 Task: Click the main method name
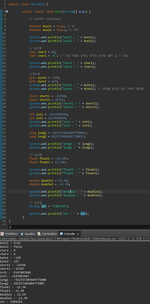coord(58,11)
